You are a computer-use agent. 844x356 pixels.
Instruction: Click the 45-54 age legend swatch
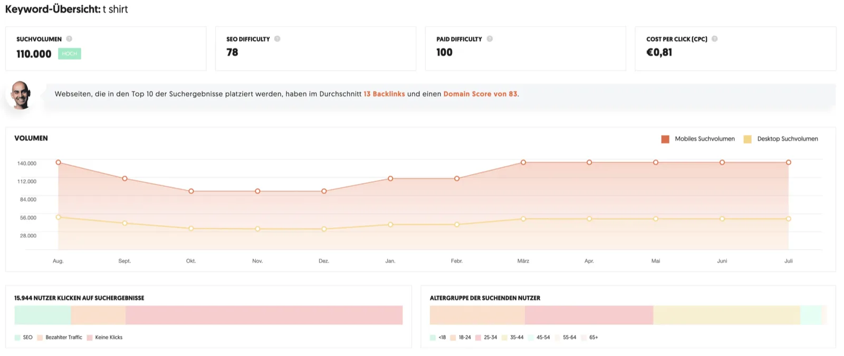[x=531, y=338]
